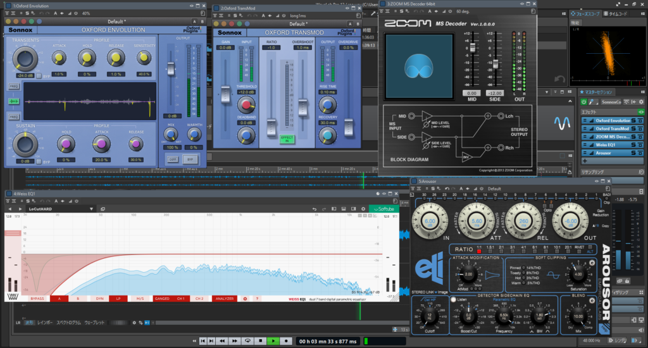The height and width of the screenshot is (348, 648).
Task: Switch to the スペクトログラム view tab
Action: point(70,323)
